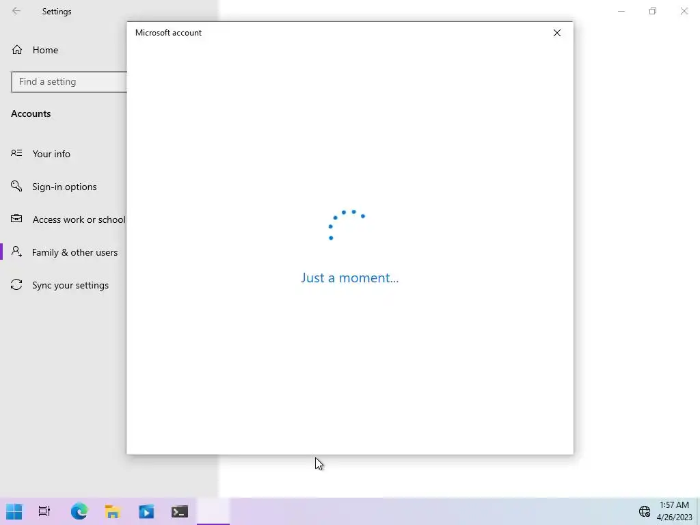Viewport: 700px width, 525px height.
Task: Open Your info settings page
Action: 64,154
